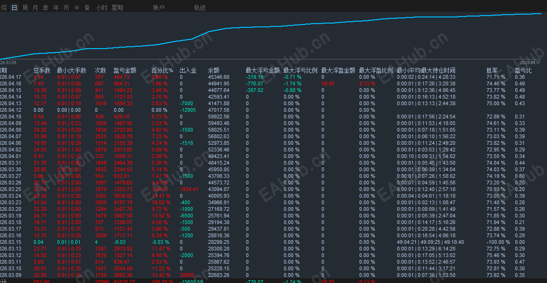Select deposit value 20000
547x283 pixels.
pyautogui.click(x=187, y=275)
